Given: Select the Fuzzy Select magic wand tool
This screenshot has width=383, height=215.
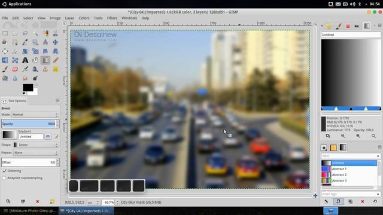Looking at the screenshot, I should (x=35, y=33).
